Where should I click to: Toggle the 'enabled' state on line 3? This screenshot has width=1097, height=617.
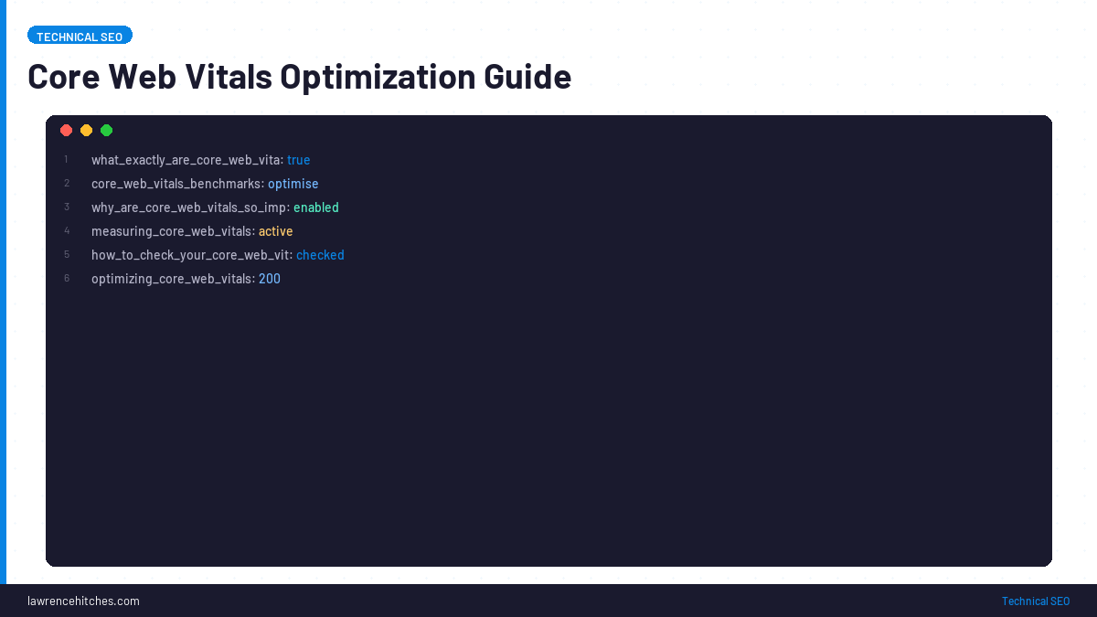(315, 207)
